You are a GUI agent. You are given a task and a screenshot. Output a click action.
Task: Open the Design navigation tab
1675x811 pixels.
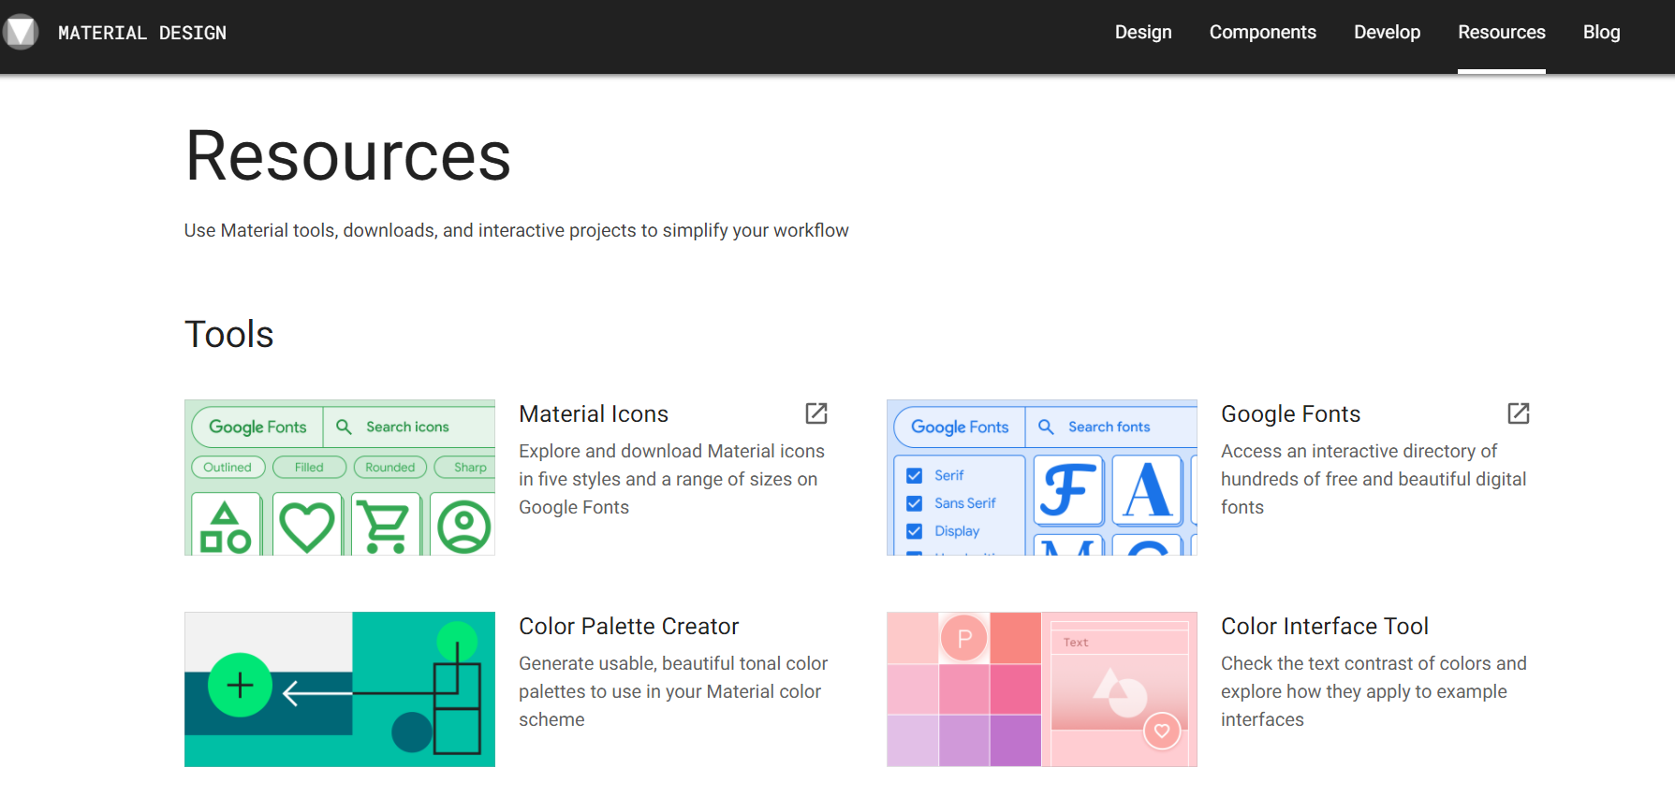coord(1143,32)
